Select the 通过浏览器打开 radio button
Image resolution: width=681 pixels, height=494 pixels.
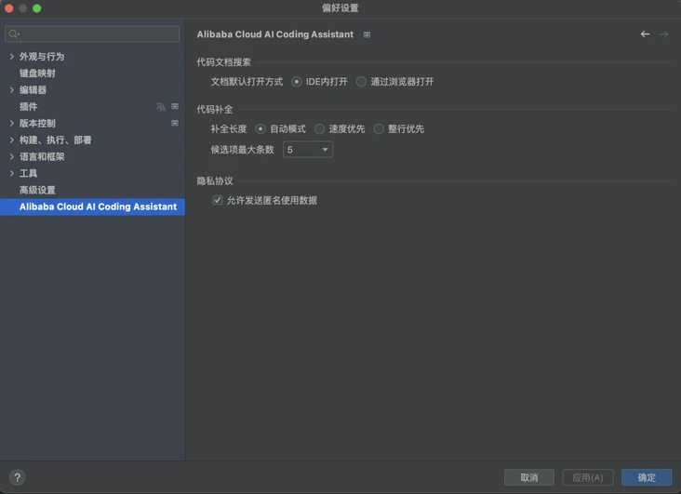tap(361, 82)
